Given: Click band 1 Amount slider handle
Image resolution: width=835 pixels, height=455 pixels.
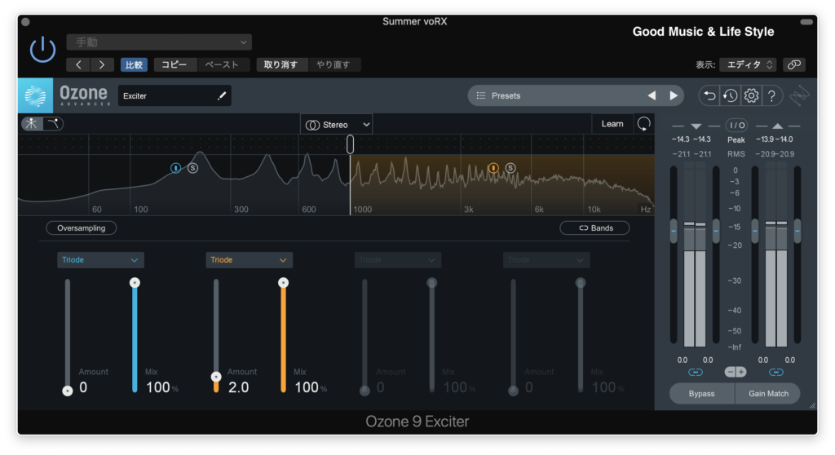Looking at the screenshot, I should click(x=68, y=391).
